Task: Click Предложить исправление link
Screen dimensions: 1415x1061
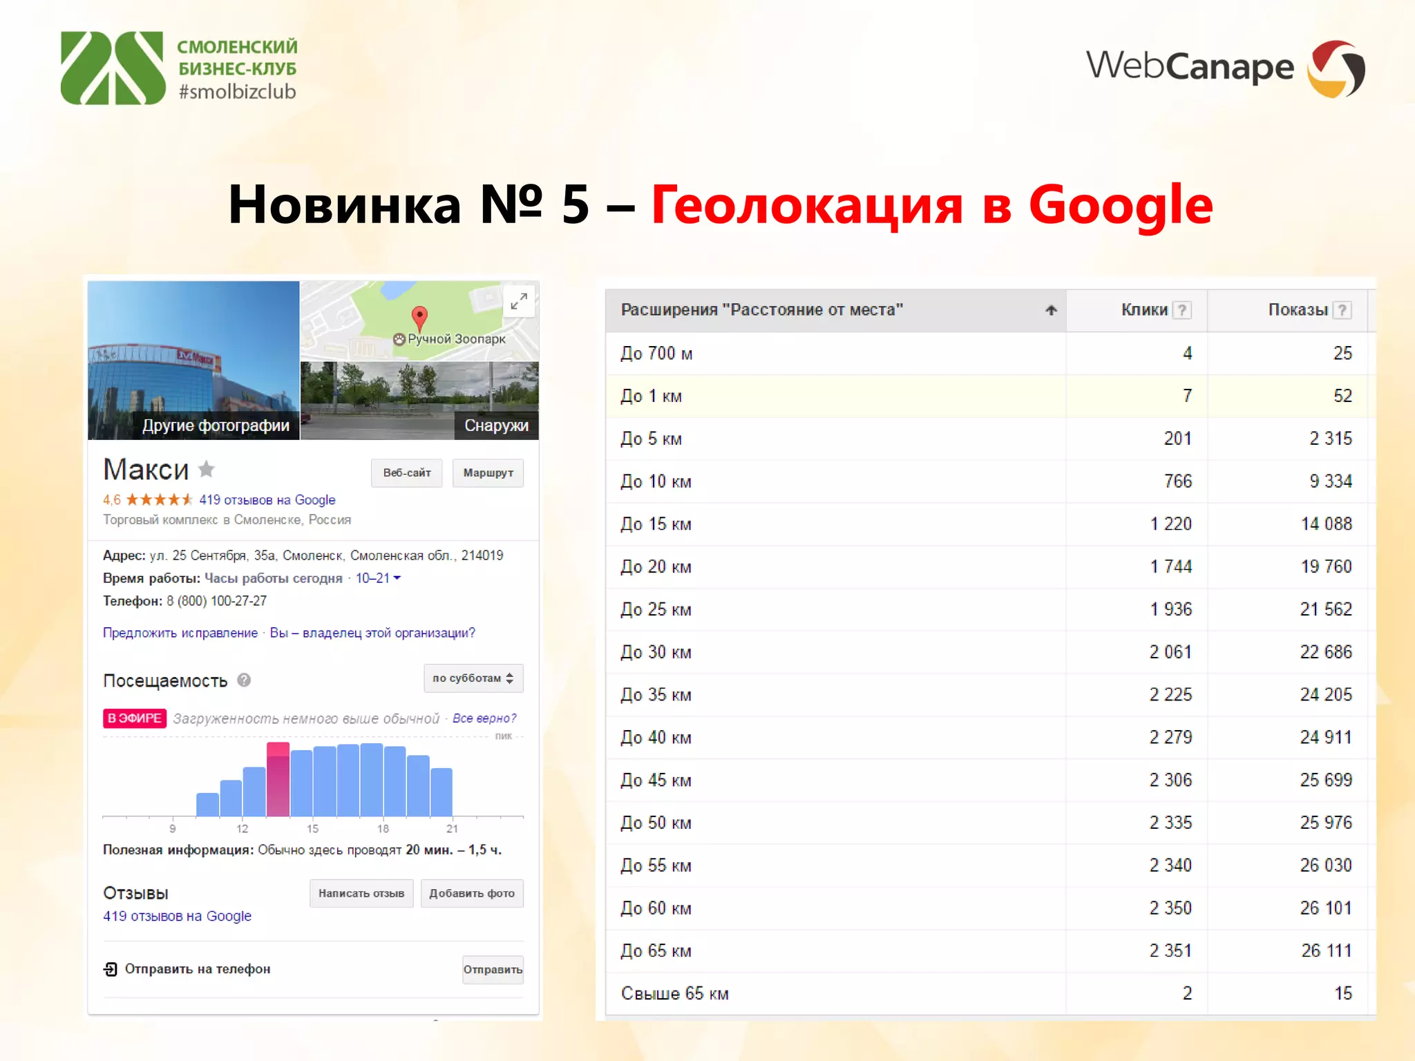Action: 180,633
